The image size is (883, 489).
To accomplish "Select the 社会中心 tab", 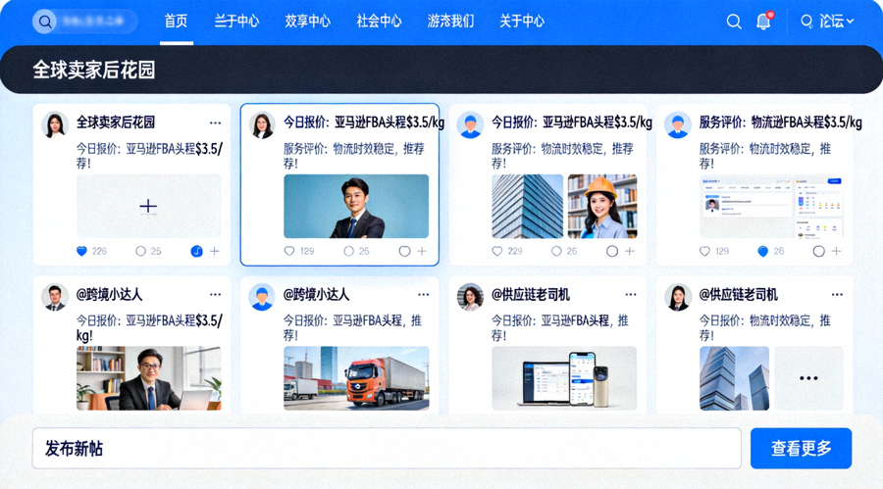I will tap(379, 22).
